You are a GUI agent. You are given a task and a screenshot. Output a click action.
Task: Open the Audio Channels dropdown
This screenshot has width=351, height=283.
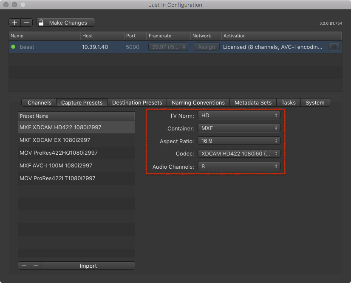239,166
